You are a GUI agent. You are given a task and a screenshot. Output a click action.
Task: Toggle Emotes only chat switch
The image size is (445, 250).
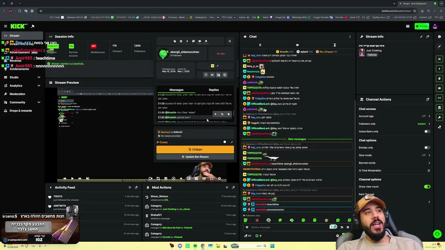pyautogui.click(x=427, y=148)
